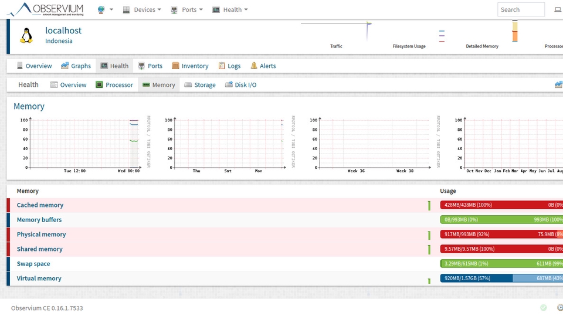The width and height of the screenshot is (563, 316).
Task: Click the Linux penguin device icon
Action: tap(26, 36)
